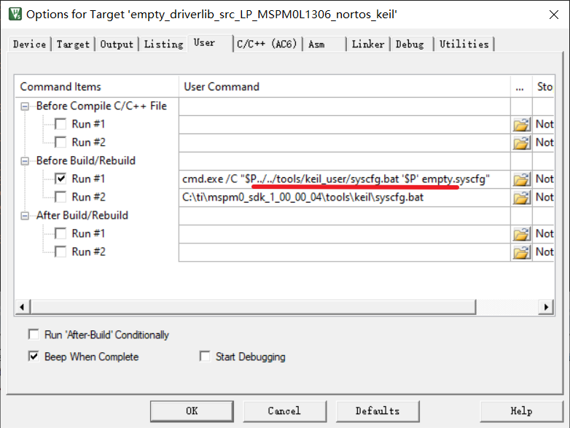570x428 pixels.
Task: Enable After Build/Rebuild Run #1
Action: (x=60, y=233)
